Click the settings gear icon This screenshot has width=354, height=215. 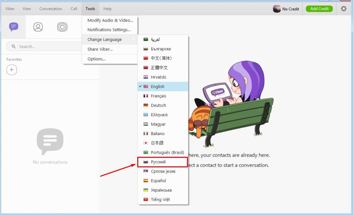click(344, 9)
